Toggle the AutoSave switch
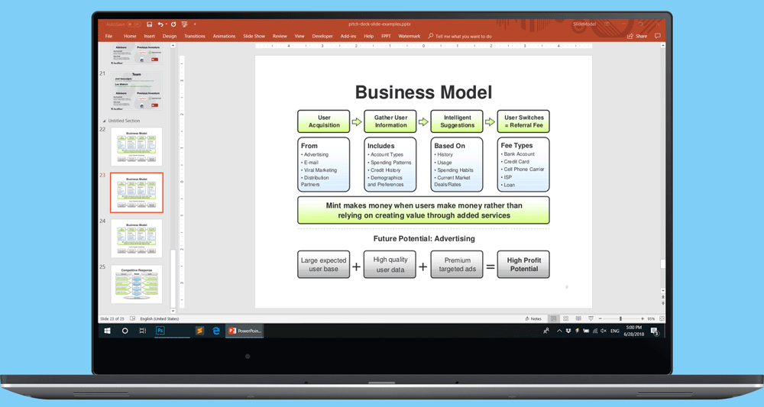Screen dimensions: 764x407 tap(134, 24)
